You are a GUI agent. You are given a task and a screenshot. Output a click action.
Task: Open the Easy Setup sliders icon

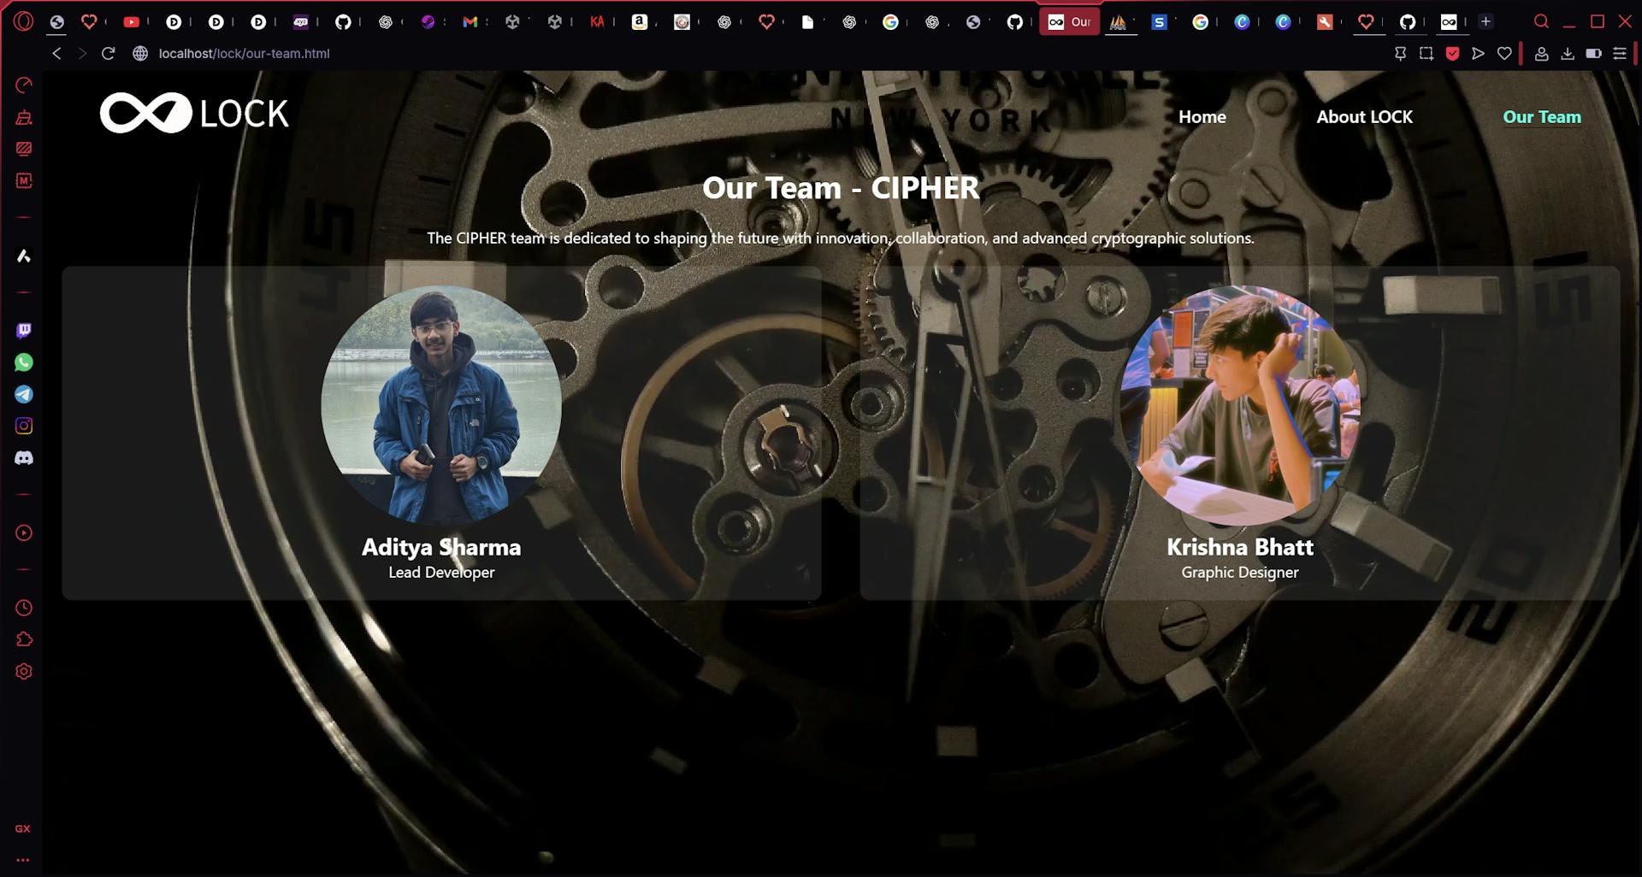(1620, 53)
